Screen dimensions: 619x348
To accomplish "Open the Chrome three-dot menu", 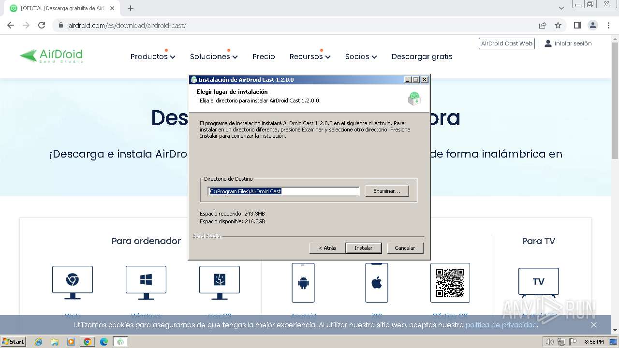I will [x=608, y=25].
